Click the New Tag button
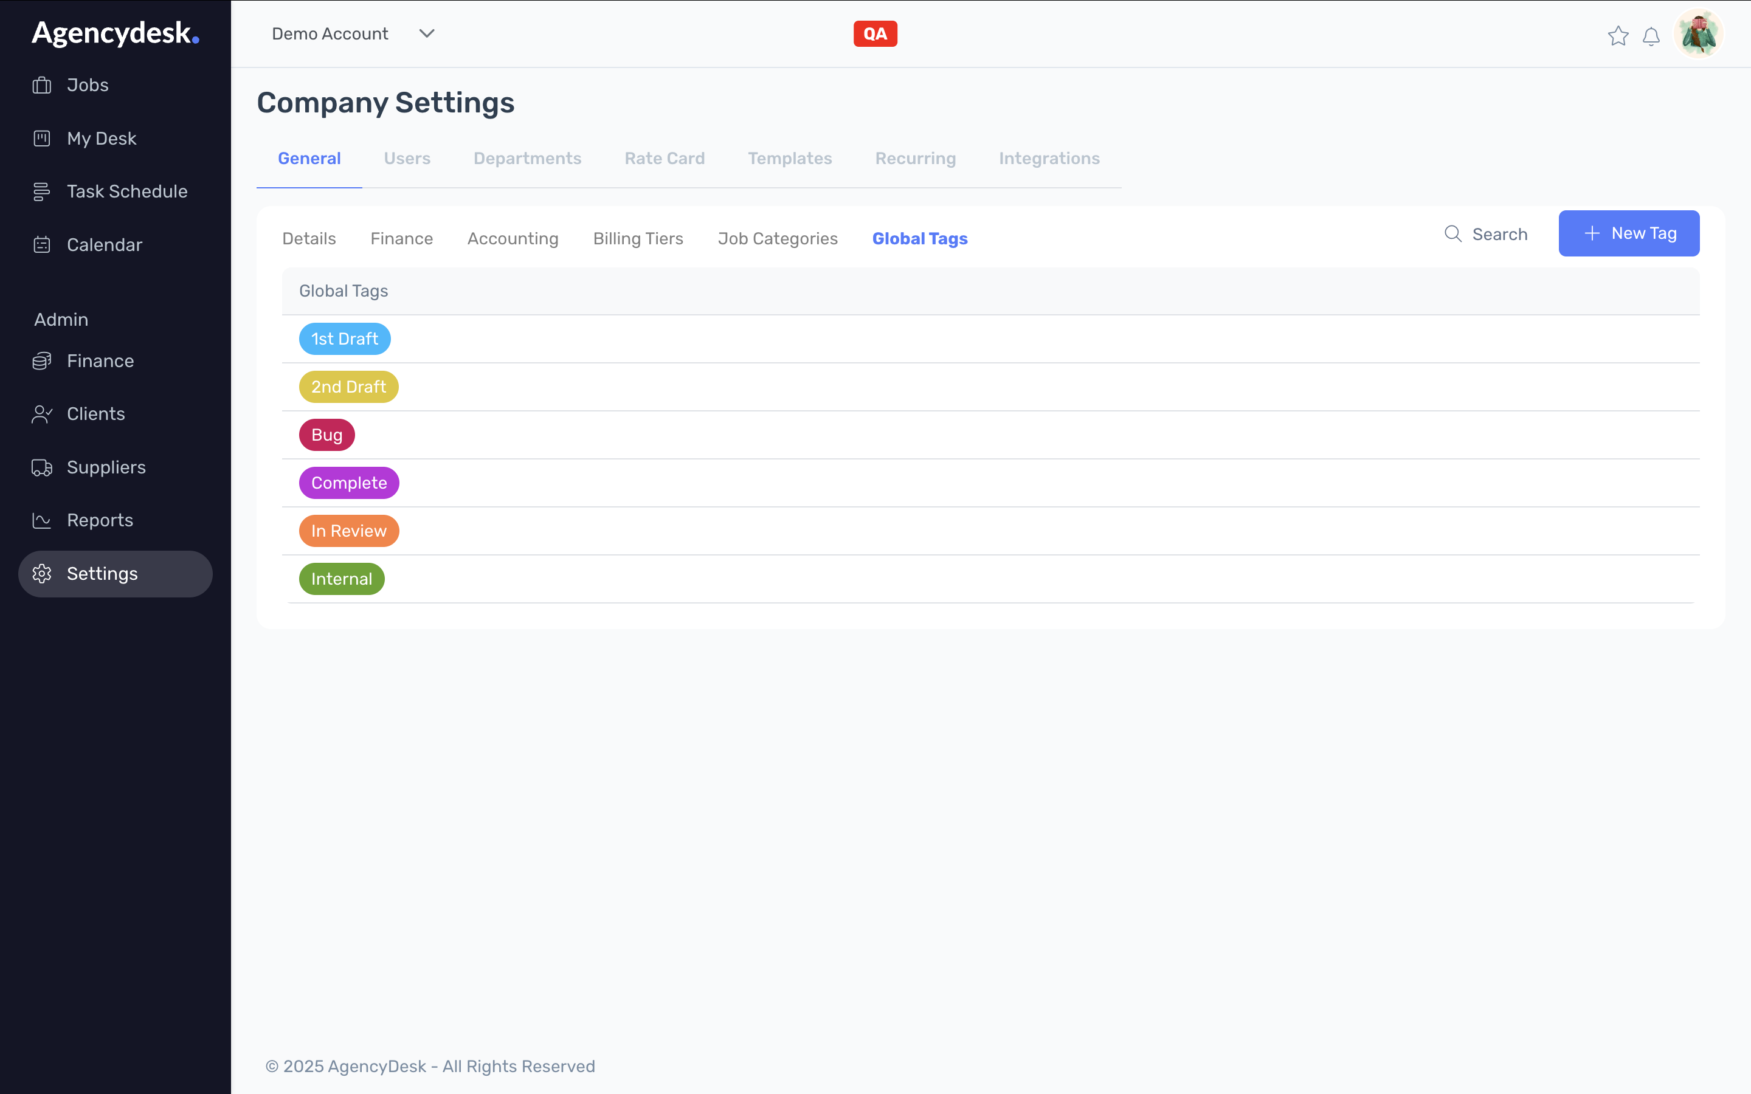The height and width of the screenshot is (1094, 1751). 1628,234
